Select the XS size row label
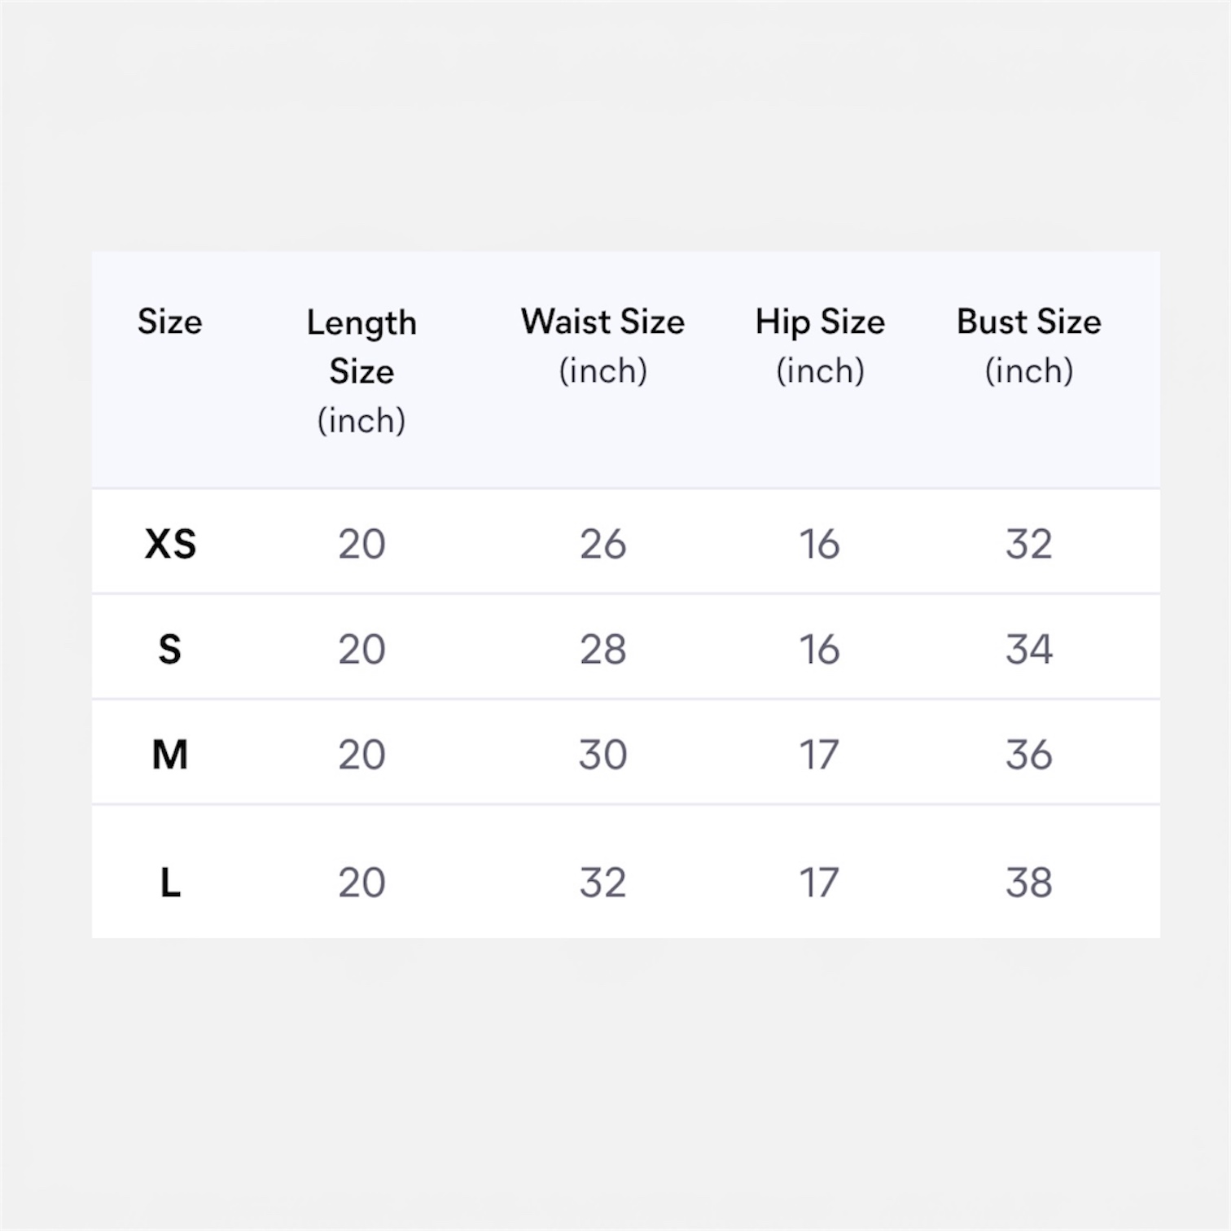 (170, 544)
